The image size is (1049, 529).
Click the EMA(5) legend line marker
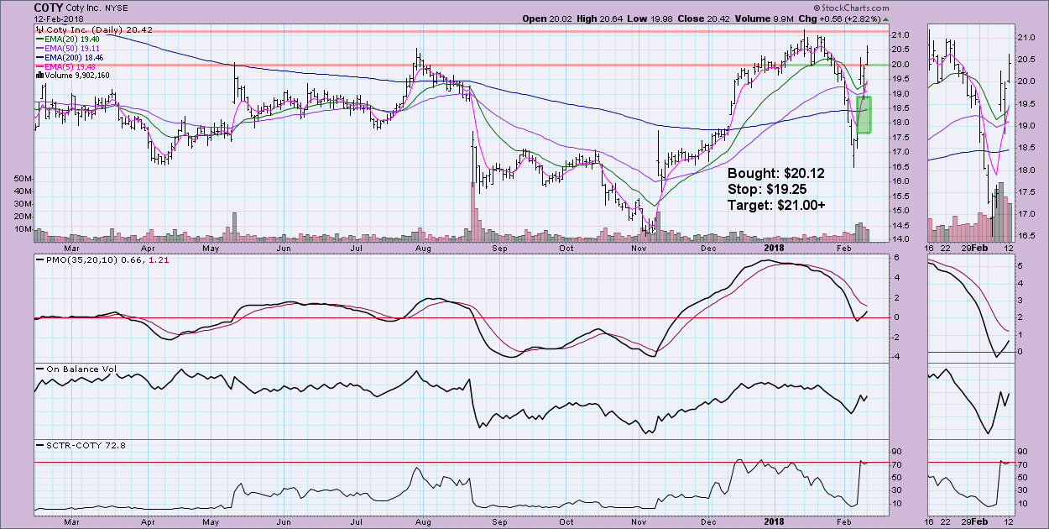click(x=39, y=66)
